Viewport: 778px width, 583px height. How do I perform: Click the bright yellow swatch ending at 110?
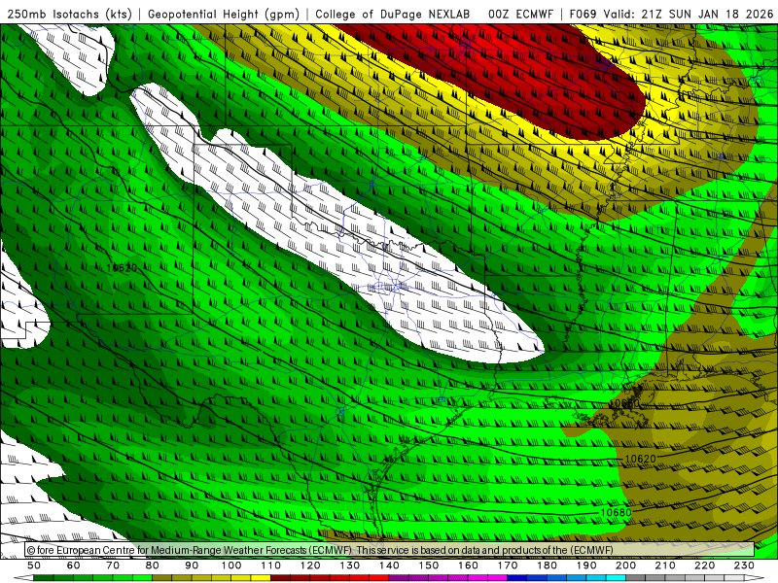pos(261,577)
